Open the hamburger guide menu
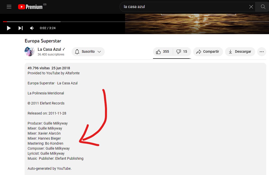The image size is (269, 175). point(9,7)
